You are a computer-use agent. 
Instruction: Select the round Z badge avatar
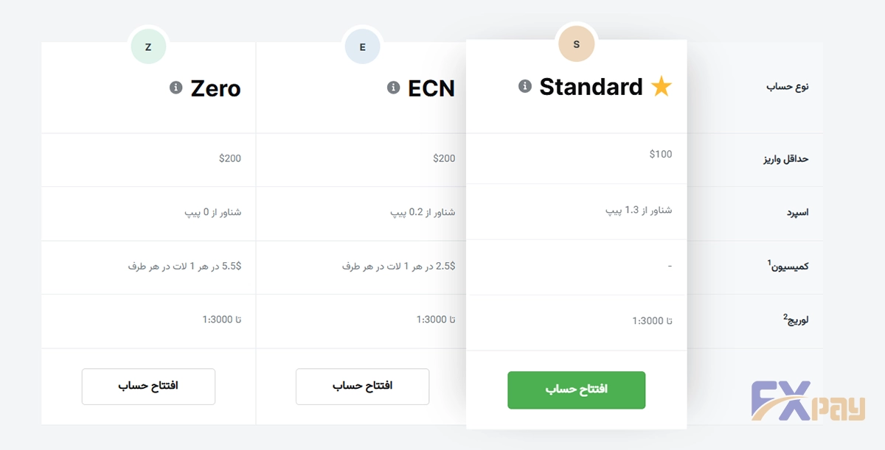click(x=148, y=47)
